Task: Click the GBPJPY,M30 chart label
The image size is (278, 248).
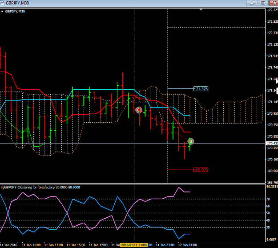Action: 15,12
